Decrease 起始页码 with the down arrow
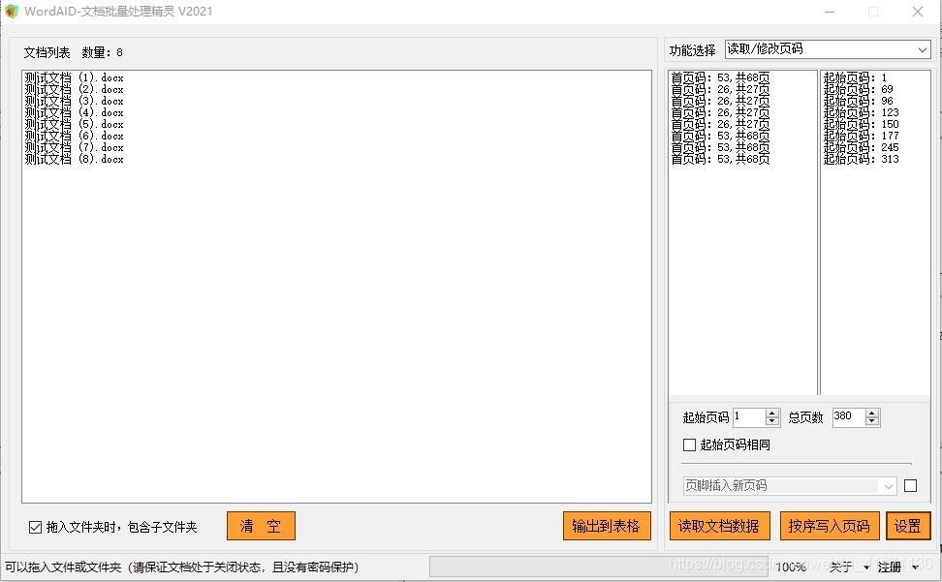The height and width of the screenshot is (582, 942). tap(772, 421)
